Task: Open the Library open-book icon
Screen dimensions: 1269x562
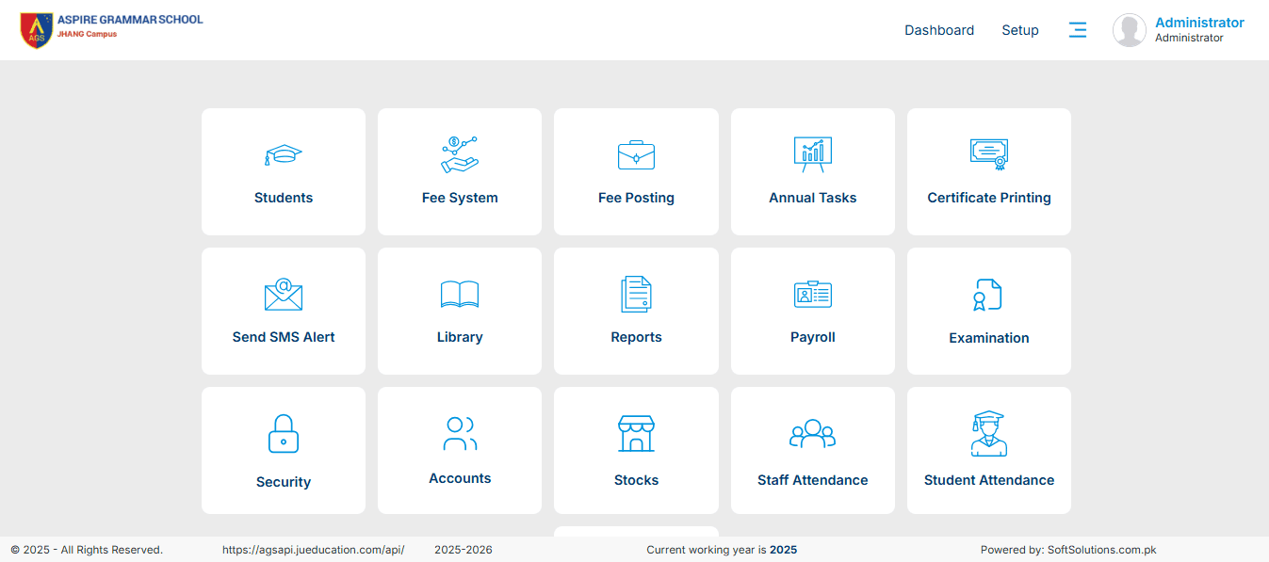Action: [460, 295]
